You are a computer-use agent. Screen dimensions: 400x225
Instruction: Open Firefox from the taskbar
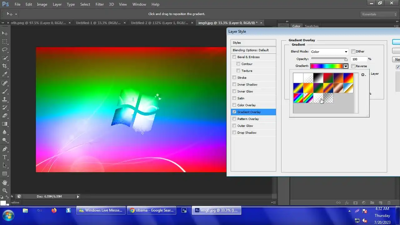coord(54,211)
